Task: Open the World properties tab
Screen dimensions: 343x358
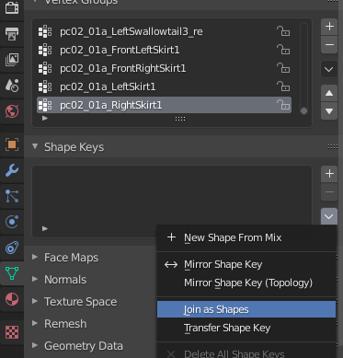Action: coord(12,111)
